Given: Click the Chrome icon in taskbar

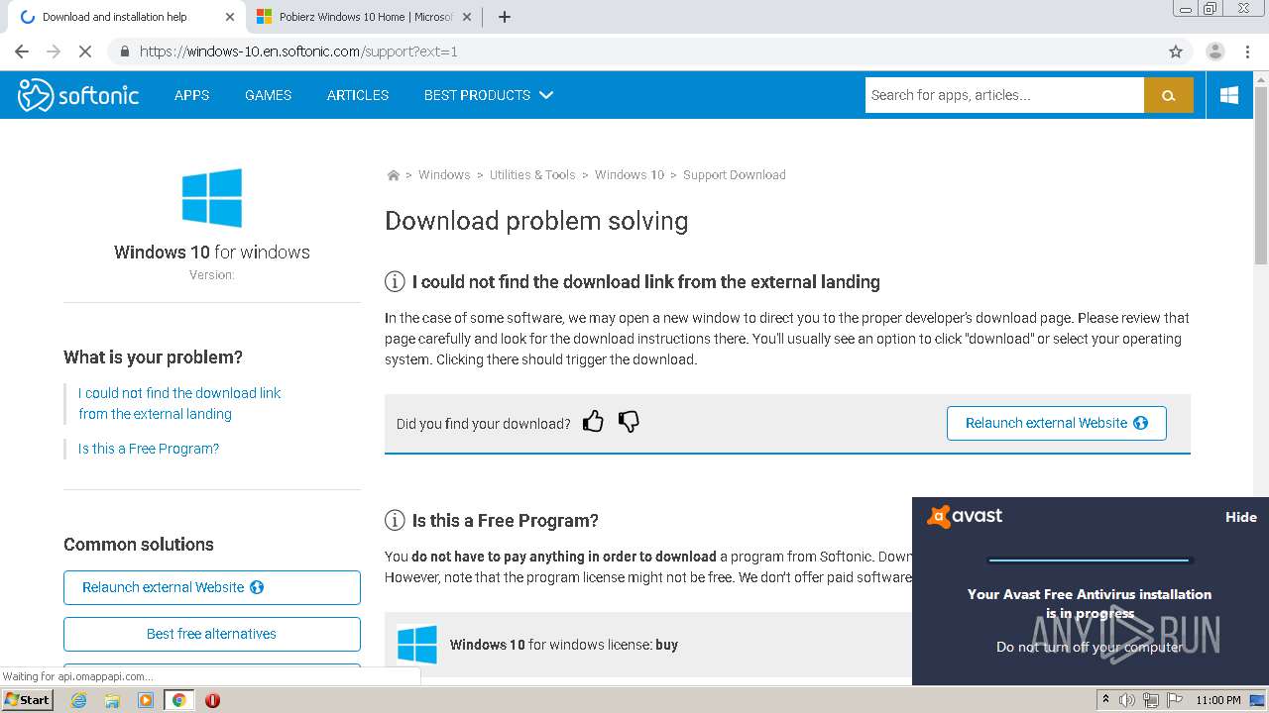Looking at the screenshot, I should coord(178,700).
